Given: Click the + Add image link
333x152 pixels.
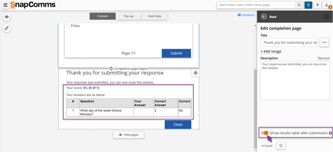Looking at the screenshot, I should (271, 52).
